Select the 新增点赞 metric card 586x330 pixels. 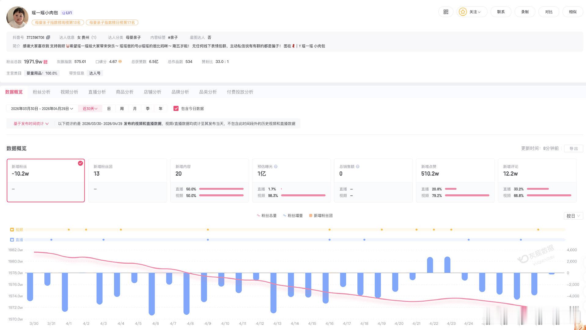tap(455, 180)
